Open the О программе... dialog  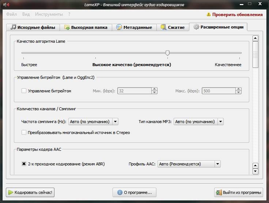coord(134,192)
